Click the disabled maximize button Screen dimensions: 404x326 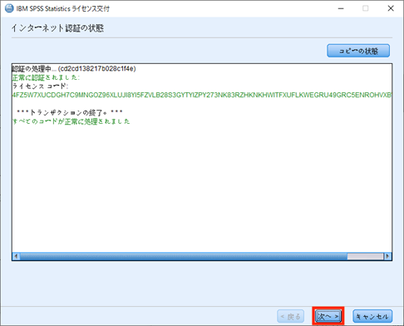pos(366,8)
